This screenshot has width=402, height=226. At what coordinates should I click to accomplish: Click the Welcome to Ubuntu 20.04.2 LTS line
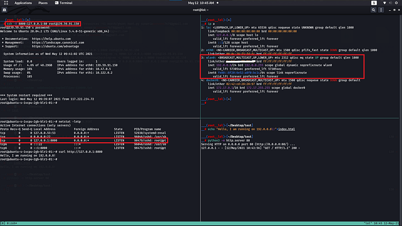point(55,31)
